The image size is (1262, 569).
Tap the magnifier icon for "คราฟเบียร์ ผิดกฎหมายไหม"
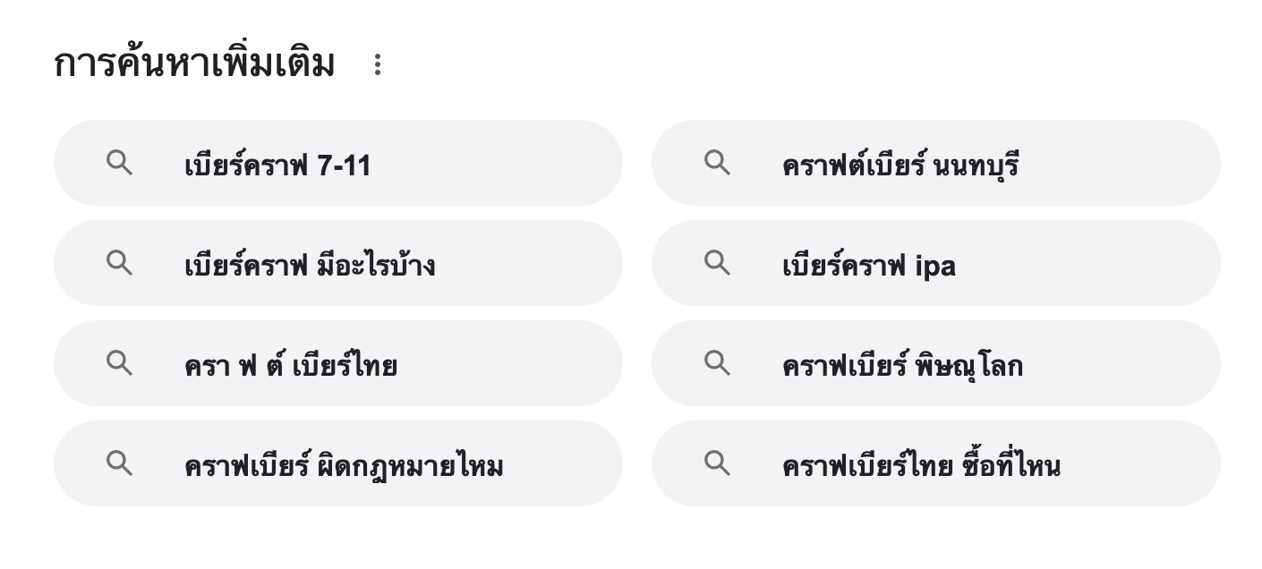(119, 463)
